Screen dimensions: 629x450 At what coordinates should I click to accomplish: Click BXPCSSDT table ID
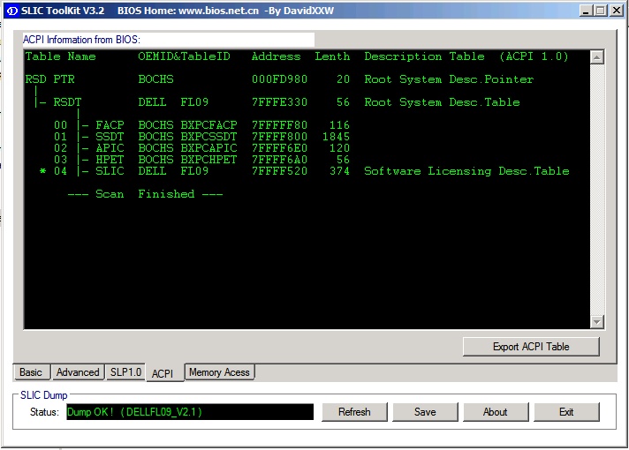click(x=208, y=137)
